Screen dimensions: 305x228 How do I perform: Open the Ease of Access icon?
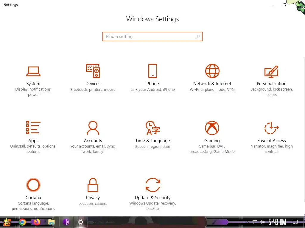[272, 128]
